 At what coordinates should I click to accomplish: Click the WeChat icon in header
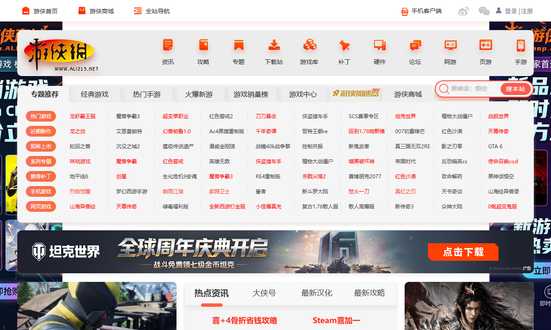tap(484, 11)
